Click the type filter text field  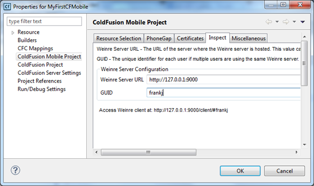(x=44, y=21)
